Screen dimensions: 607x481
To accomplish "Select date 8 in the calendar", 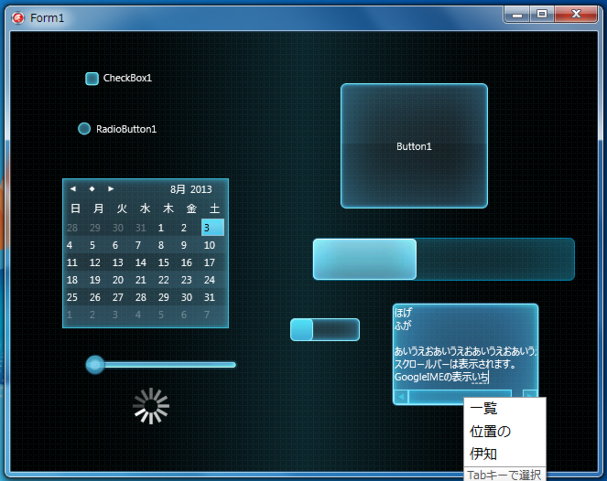I will [x=161, y=245].
